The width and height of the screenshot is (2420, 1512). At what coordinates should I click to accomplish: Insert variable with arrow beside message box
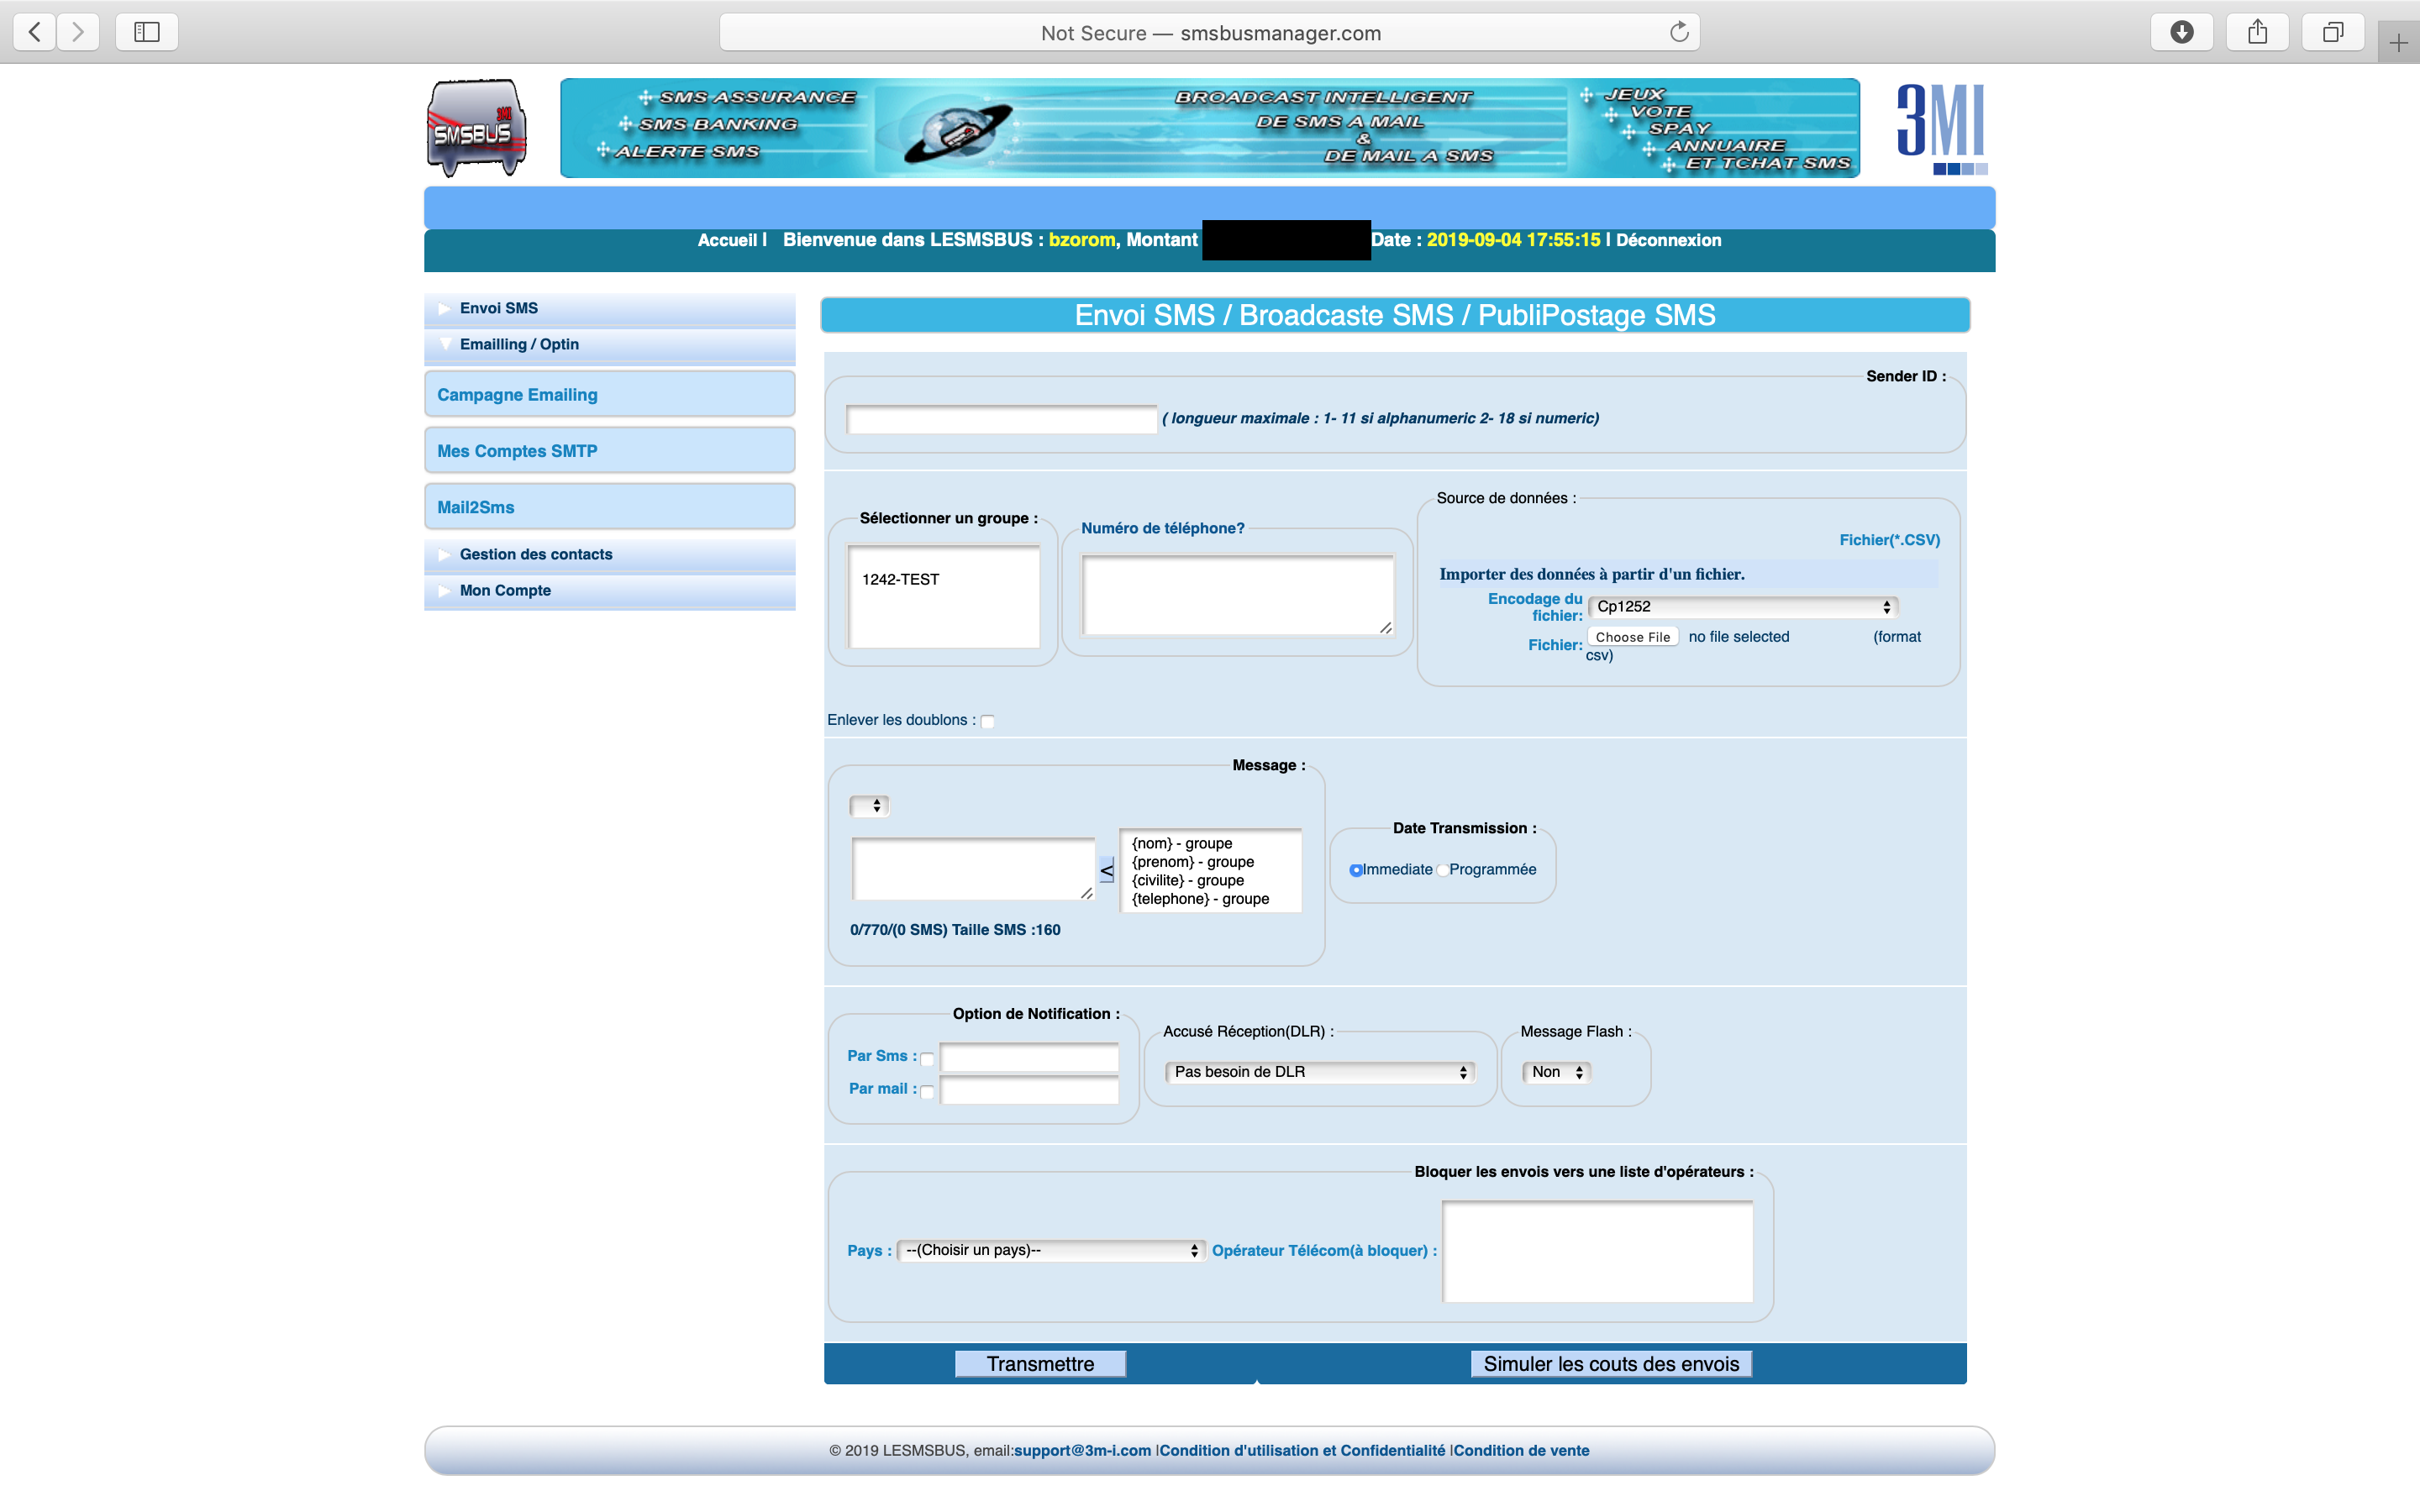(1106, 872)
